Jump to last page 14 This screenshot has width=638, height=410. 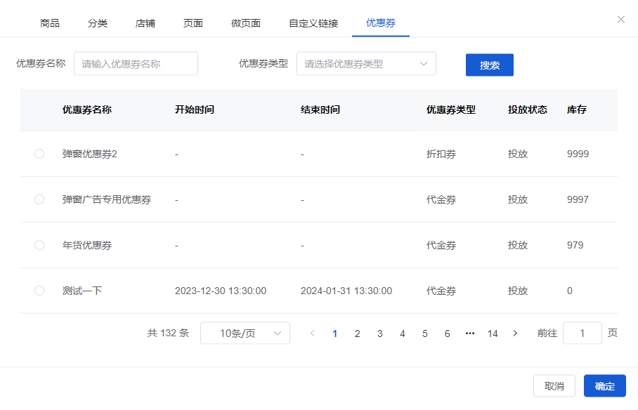click(493, 333)
